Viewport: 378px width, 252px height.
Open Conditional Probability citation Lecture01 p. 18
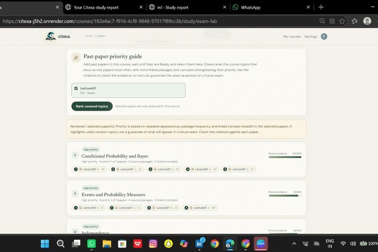pyautogui.click(x=89, y=169)
